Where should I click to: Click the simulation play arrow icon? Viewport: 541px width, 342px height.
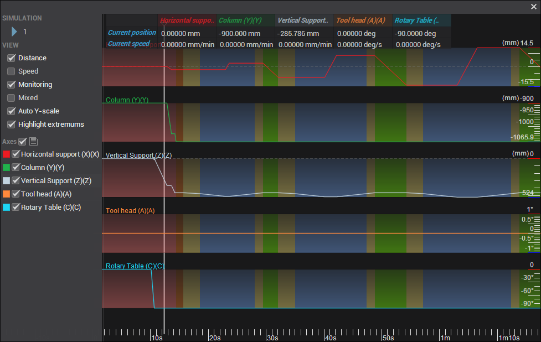(x=14, y=32)
